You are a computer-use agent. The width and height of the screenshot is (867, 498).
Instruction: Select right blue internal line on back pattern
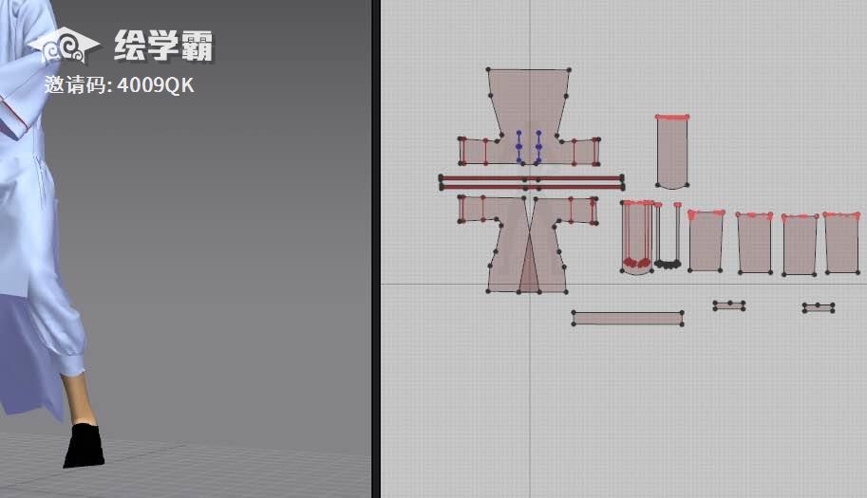(x=538, y=147)
